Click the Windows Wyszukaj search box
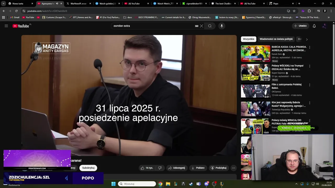335x188 pixels. click(137, 184)
